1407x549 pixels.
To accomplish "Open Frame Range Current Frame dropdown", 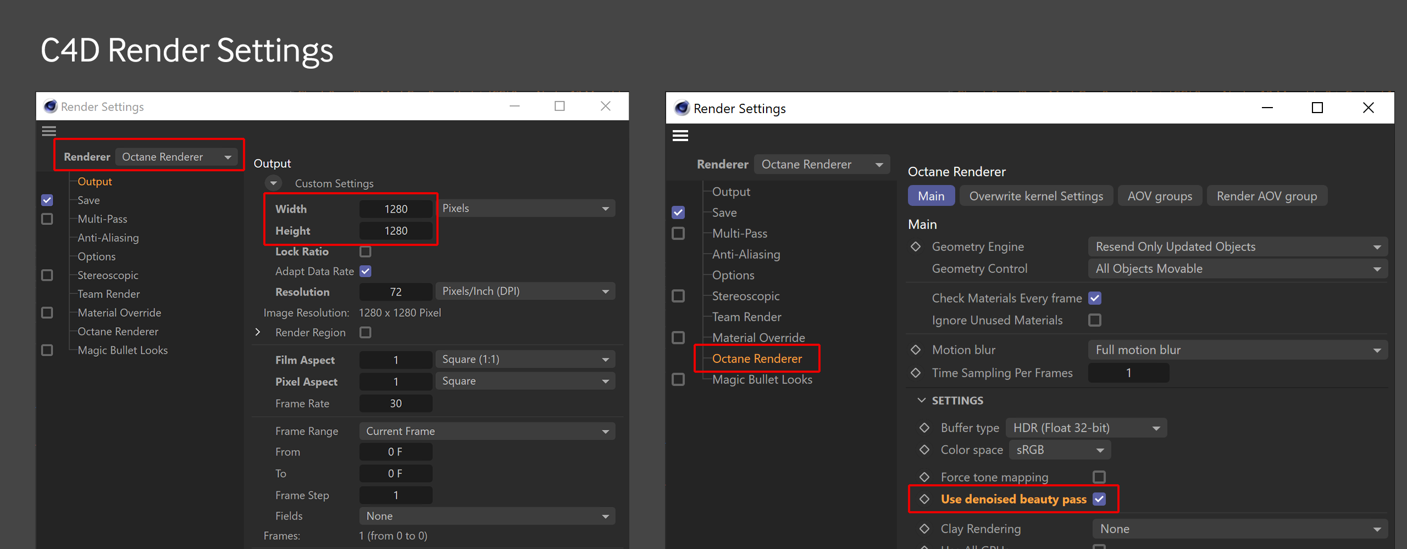I will click(x=488, y=431).
